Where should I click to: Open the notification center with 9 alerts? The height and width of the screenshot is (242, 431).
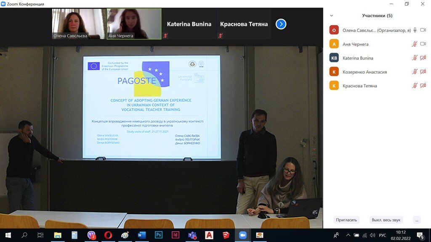coord(420,235)
